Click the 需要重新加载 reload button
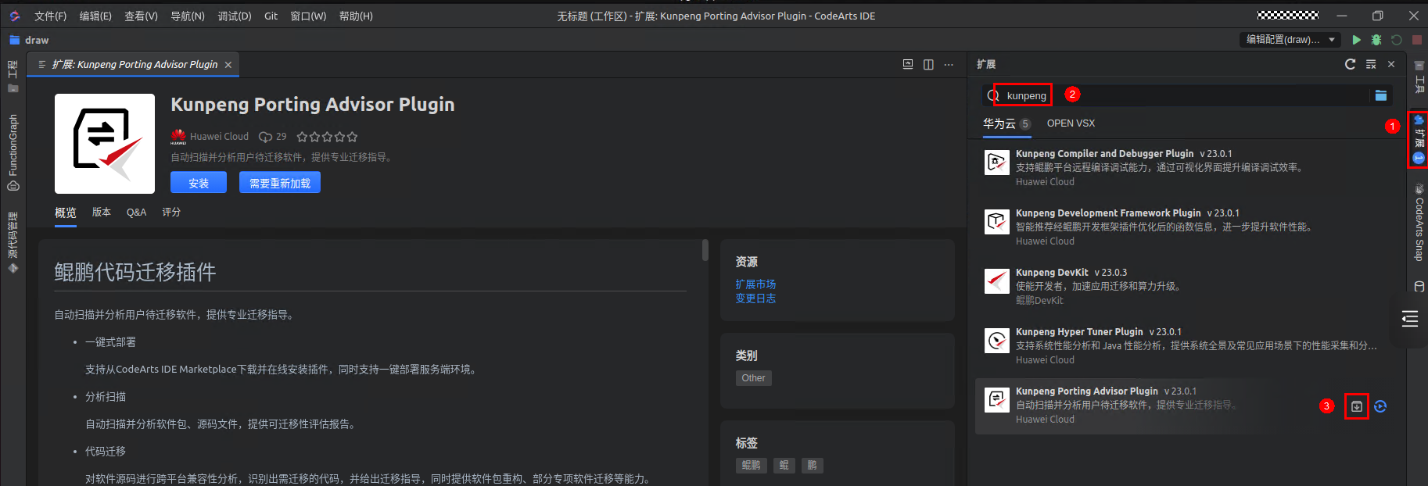The image size is (1428, 486). point(280,182)
